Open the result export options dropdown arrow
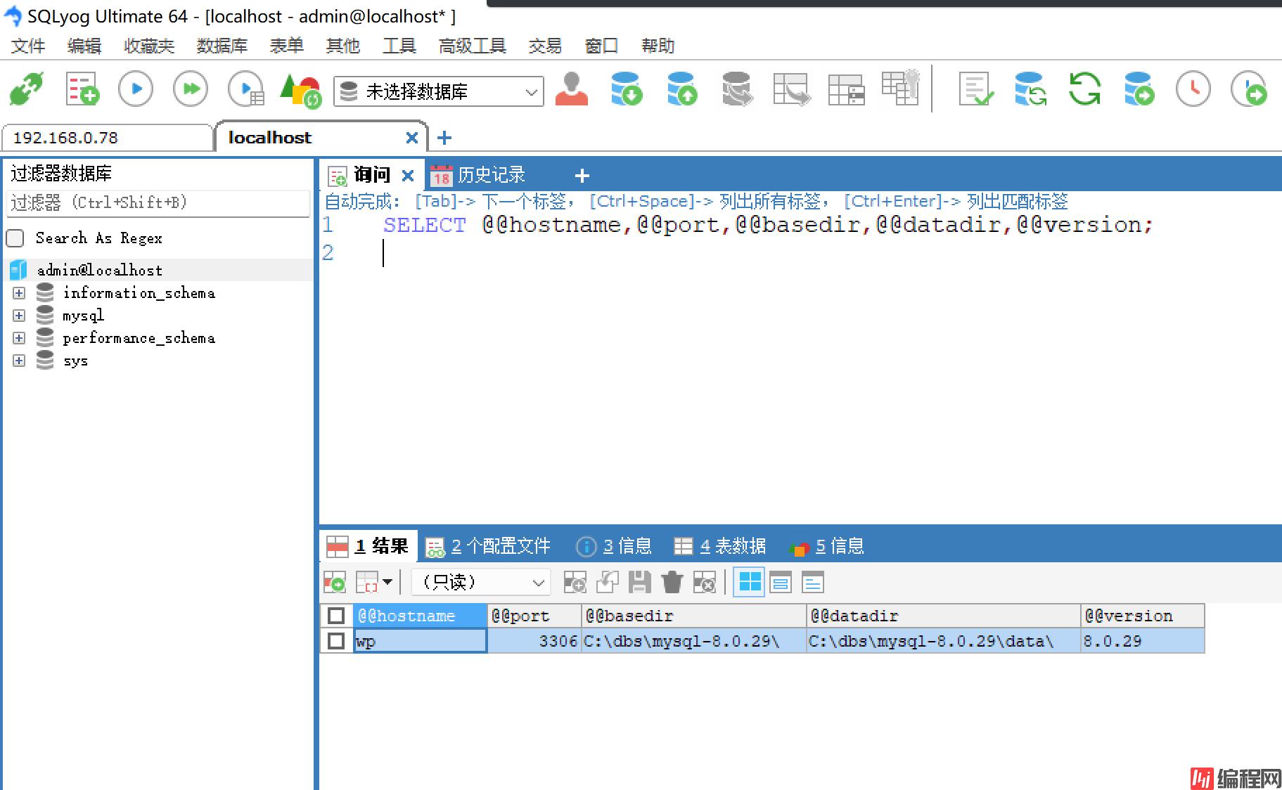This screenshot has height=790, width=1282. [x=387, y=582]
